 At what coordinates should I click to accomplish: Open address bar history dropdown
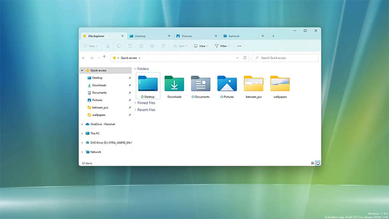point(237,58)
